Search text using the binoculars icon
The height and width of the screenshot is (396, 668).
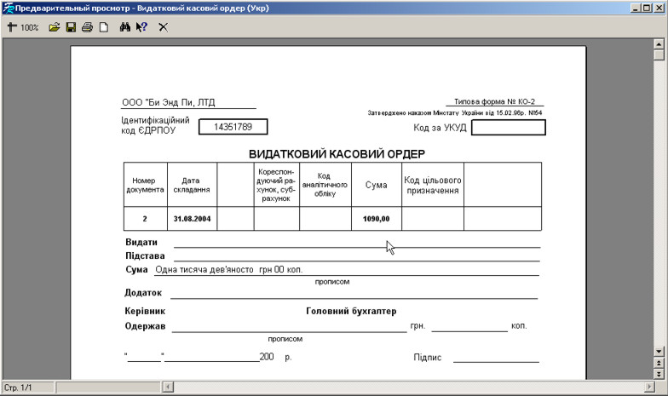pyautogui.click(x=124, y=27)
